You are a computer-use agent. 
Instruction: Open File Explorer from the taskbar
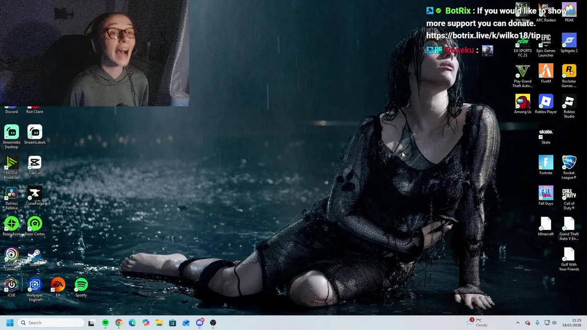159,323
